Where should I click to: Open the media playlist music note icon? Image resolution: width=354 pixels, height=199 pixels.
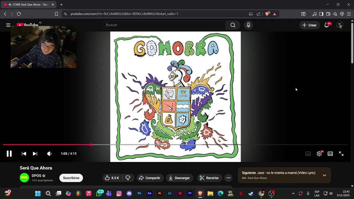click(x=314, y=14)
